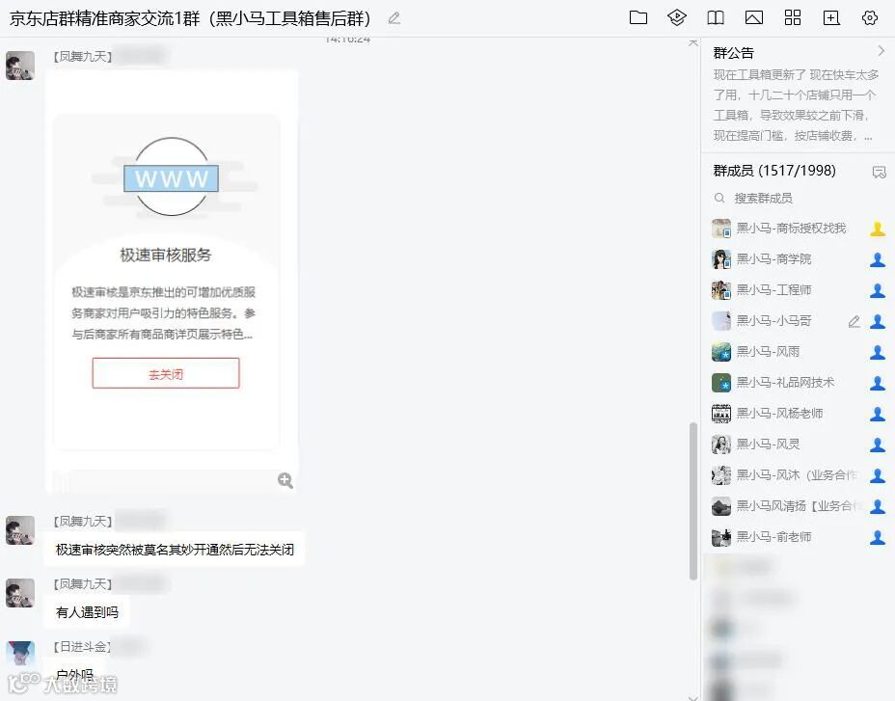895x701 pixels.
Task: Click the admin badge next to 黑小马-风灵
Action: [878, 445]
